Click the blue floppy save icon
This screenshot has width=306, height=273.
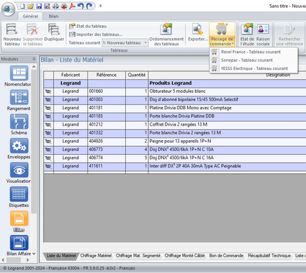coord(39,6)
